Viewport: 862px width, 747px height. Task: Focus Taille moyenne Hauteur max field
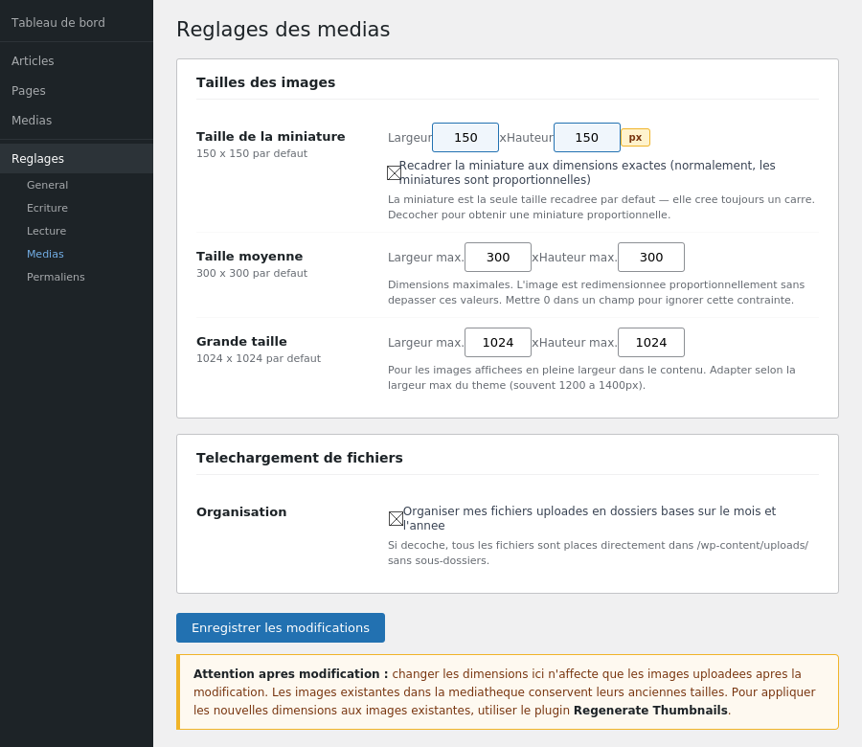651,258
